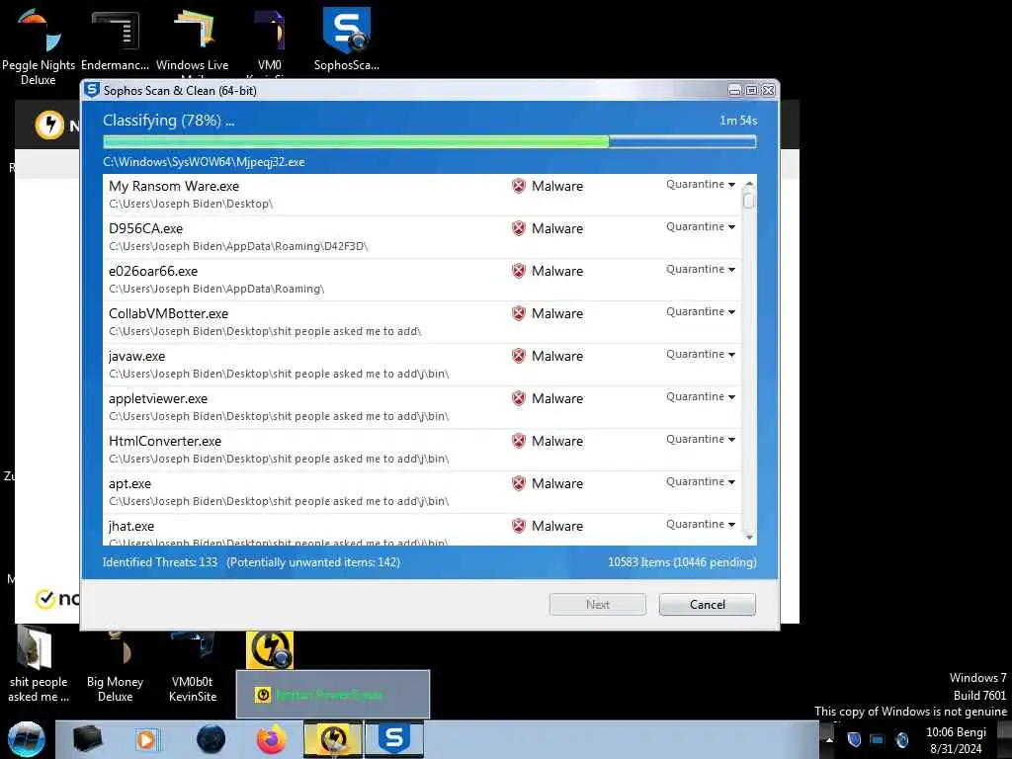The width and height of the screenshot is (1012, 759).
Task: Switch to Norton Power Eraser taskbar button
Action: [333, 739]
